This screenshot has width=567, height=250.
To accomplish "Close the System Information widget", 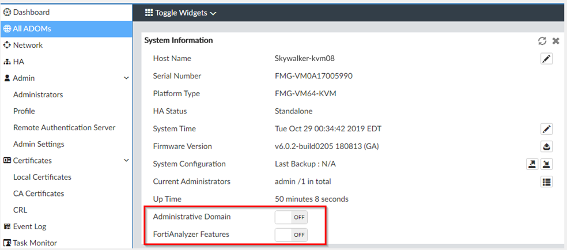I will tap(556, 41).
